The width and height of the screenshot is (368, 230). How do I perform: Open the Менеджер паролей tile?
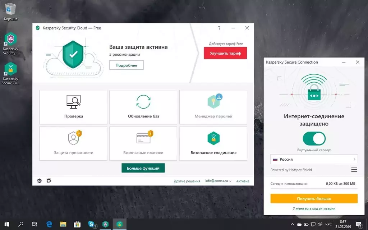click(213, 107)
